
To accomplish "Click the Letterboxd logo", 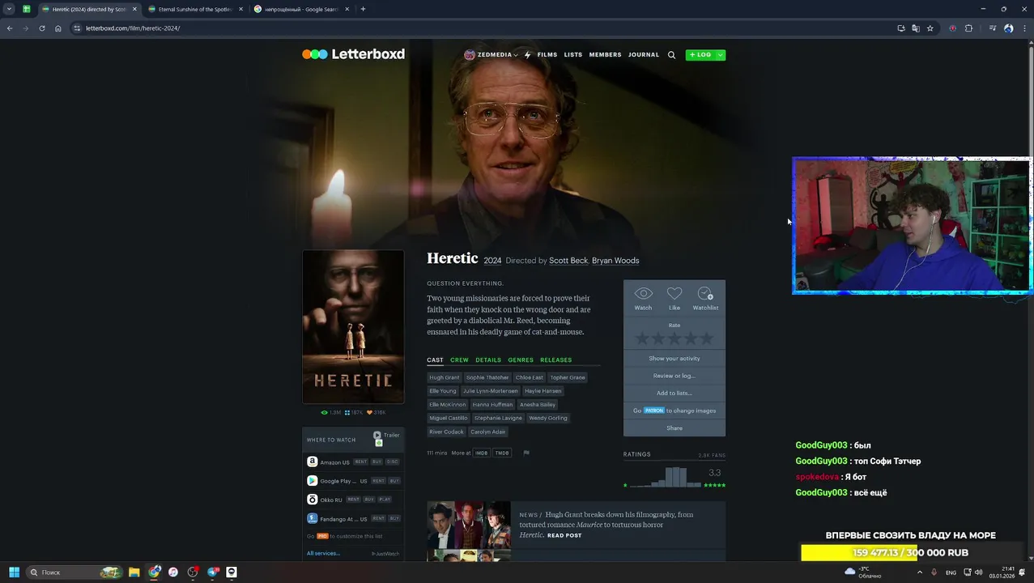I will pos(353,54).
